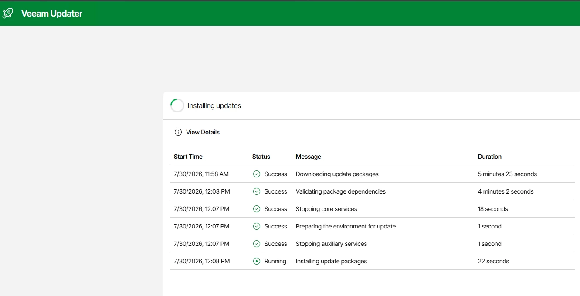The width and height of the screenshot is (580, 296).
Task: Click the Status column header
Action: click(261, 157)
